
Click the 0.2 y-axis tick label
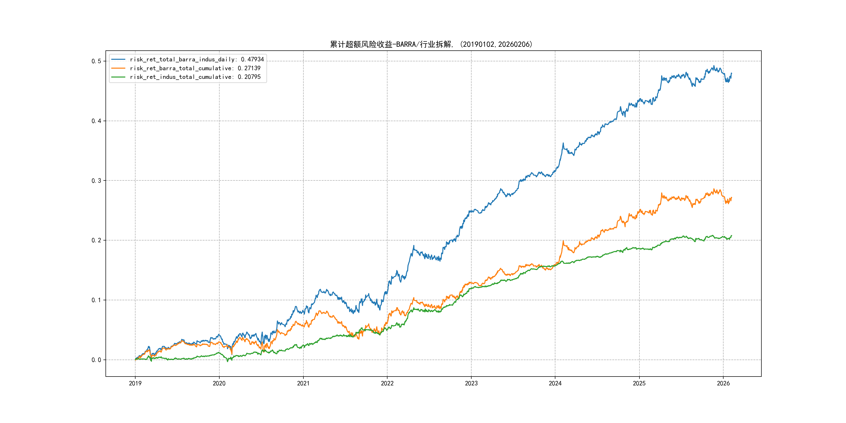tap(96, 240)
